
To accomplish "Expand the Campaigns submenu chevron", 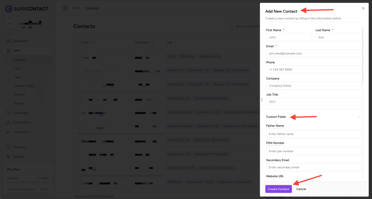I will click(48, 113).
